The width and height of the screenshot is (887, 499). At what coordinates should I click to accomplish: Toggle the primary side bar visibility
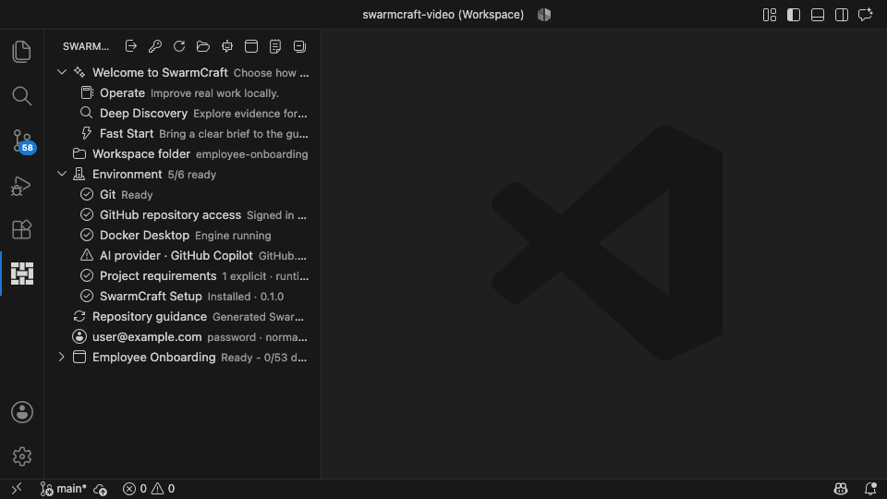point(794,15)
